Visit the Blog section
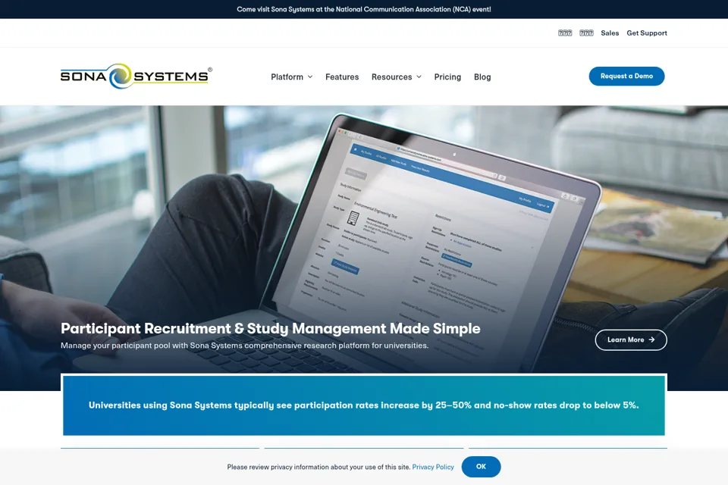Screen dimensions: 728x485 482,77
